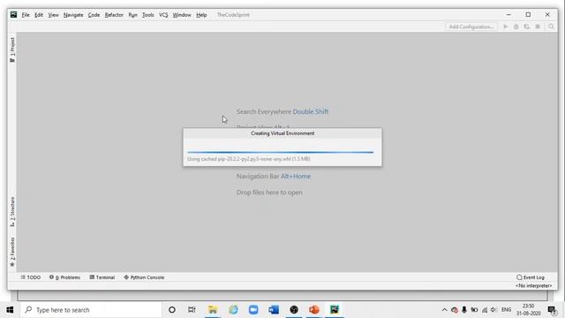The height and width of the screenshot is (318, 565).
Task: Open the VCS menu
Action: coord(163,15)
